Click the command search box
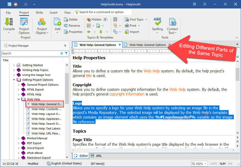Screen dimensions: 241x167 (x=103, y=12)
